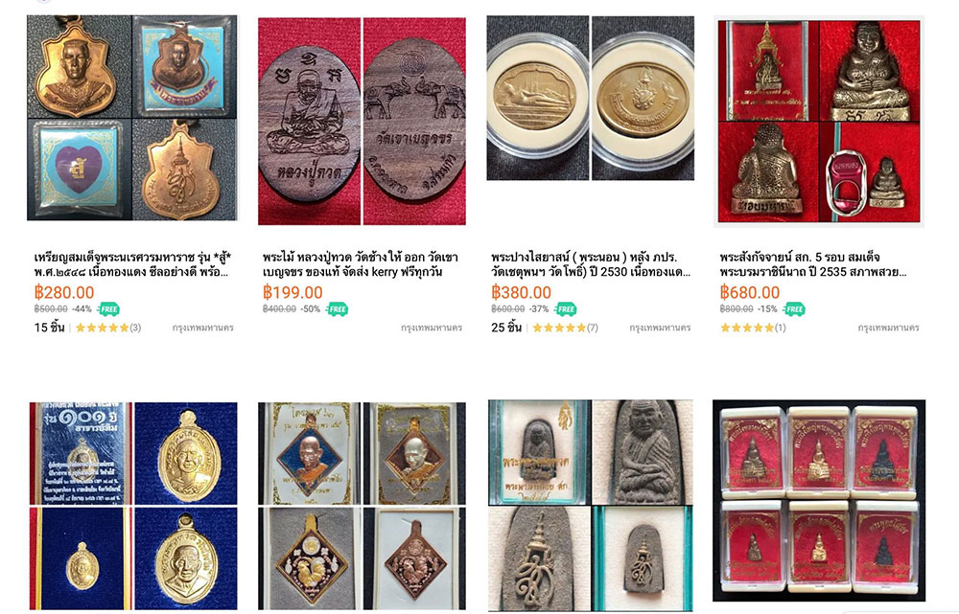
Task: Open listing title mentioning kerry shipping
Action: pyautogui.click(x=361, y=264)
